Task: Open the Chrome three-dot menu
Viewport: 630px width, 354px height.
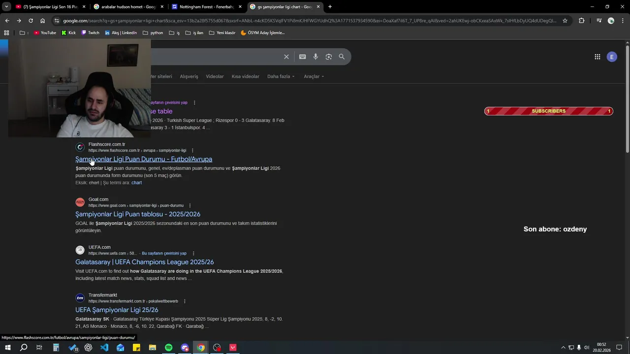Action: point(623,21)
